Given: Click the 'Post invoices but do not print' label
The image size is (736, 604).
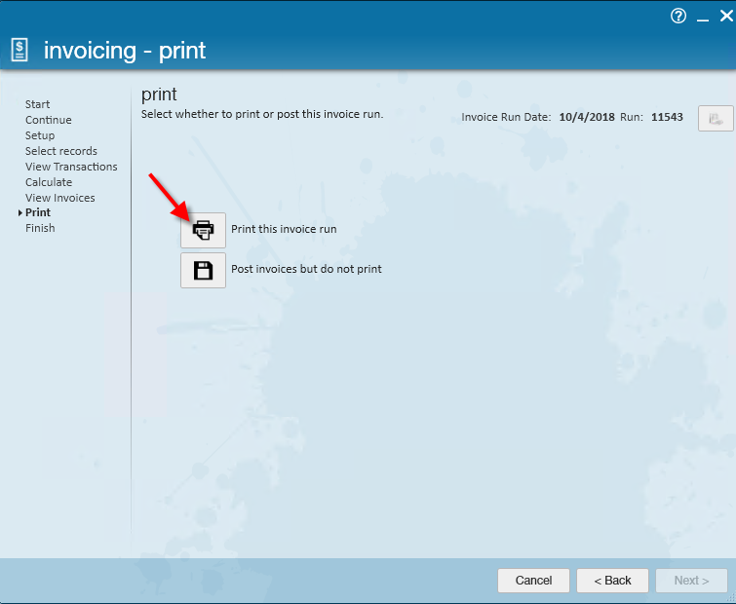Looking at the screenshot, I should coord(306,269).
